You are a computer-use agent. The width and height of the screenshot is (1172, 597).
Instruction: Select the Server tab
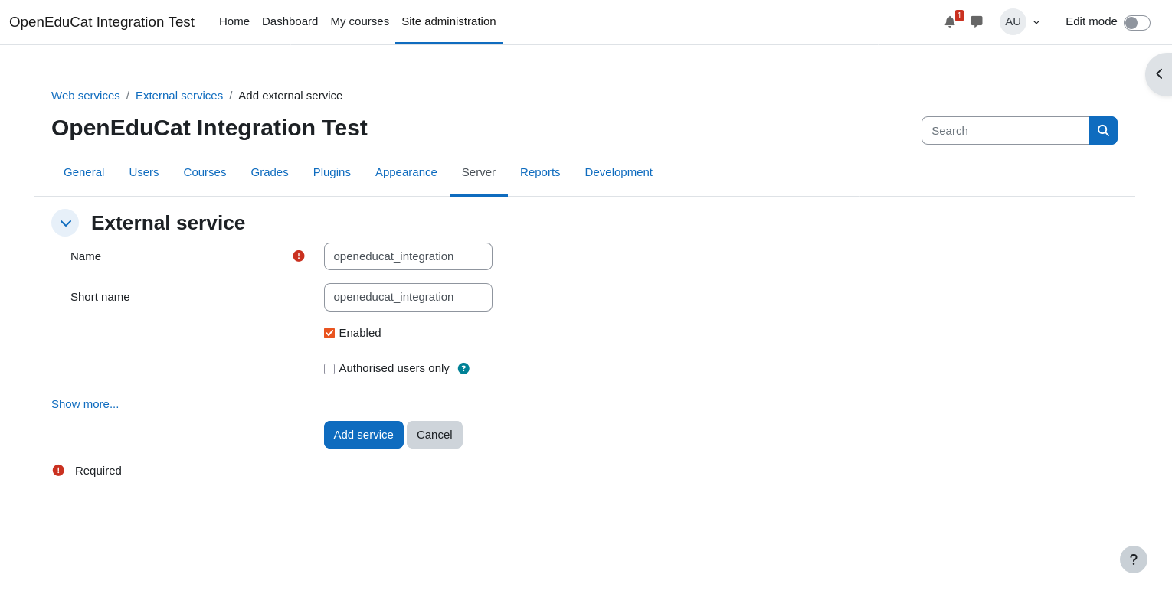[479, 172]
